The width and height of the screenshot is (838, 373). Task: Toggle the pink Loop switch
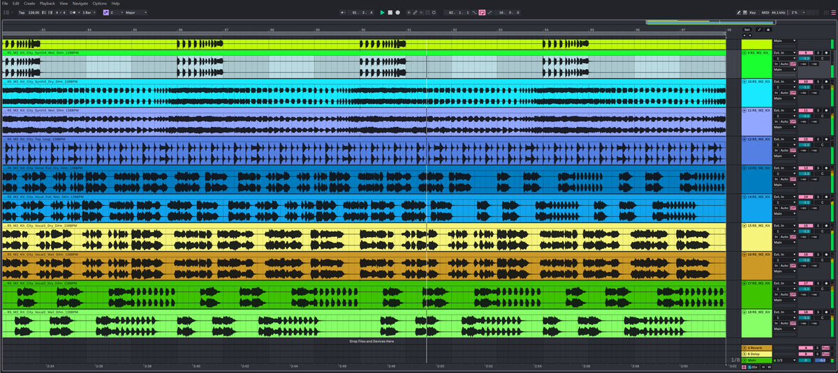click(482, 13)
